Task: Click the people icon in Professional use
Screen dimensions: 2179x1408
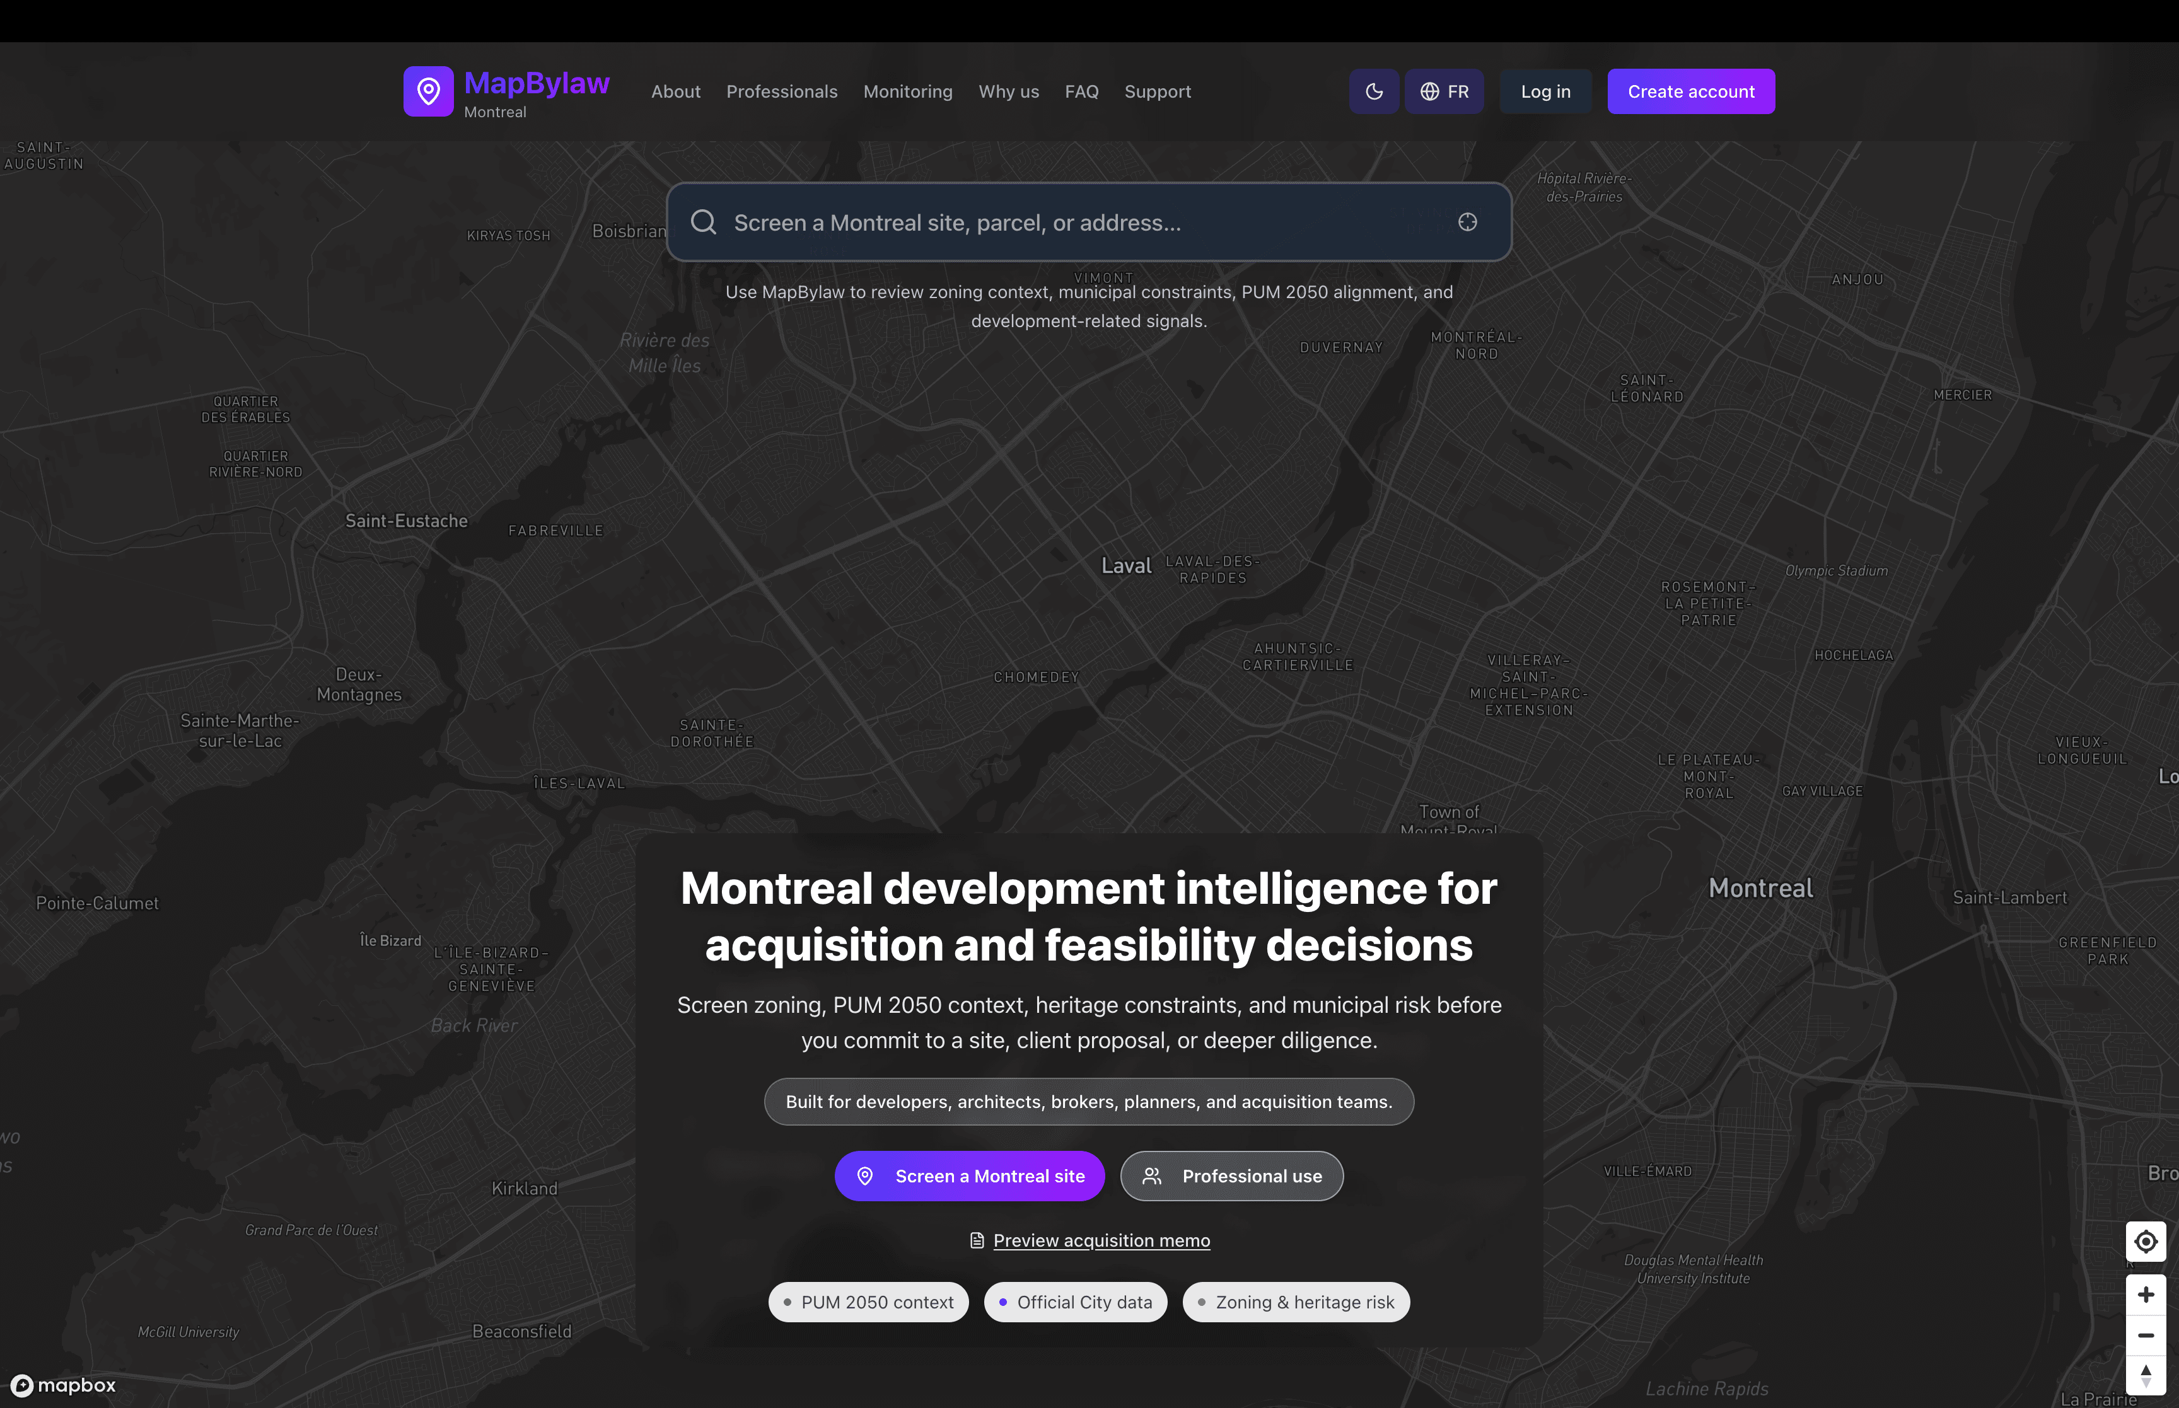Action: [1151, 1176]
